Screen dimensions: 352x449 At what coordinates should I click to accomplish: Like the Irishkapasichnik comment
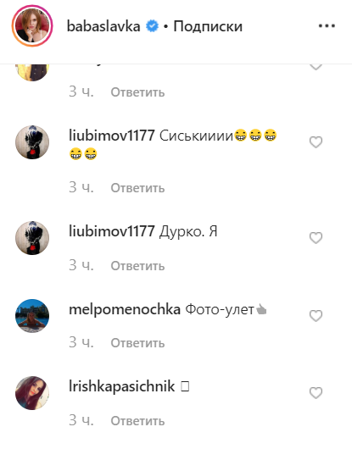[x=316, y=393]
